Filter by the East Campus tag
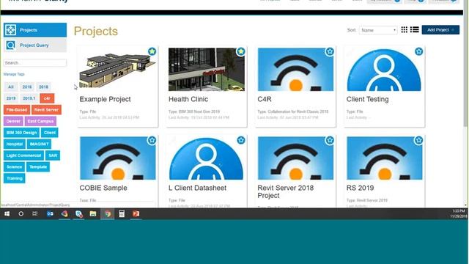The image size is (469, 264). (40, 121)
